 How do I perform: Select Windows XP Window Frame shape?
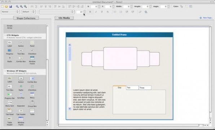point(21,121)
